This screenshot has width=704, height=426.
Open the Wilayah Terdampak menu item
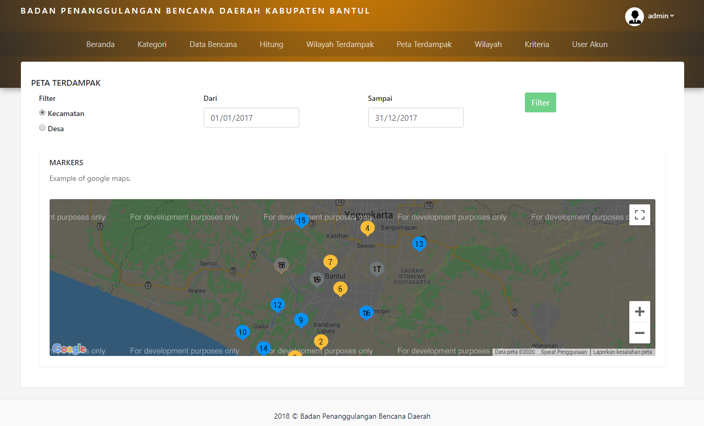pos(340,44)
